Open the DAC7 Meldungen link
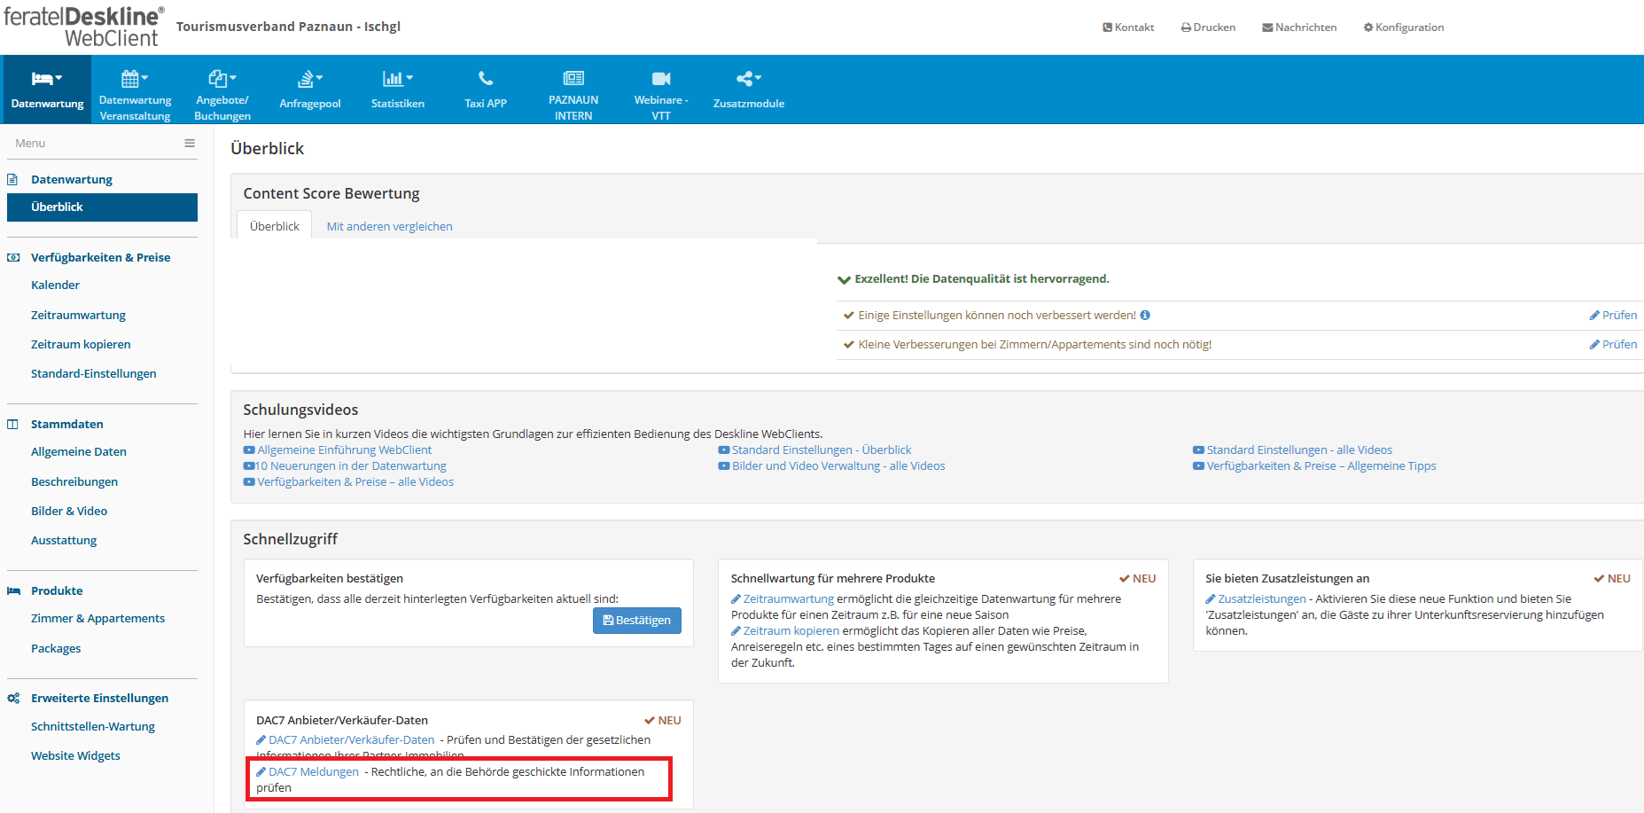This screenshot has width=1644, height=813. (x=313, y=771)
